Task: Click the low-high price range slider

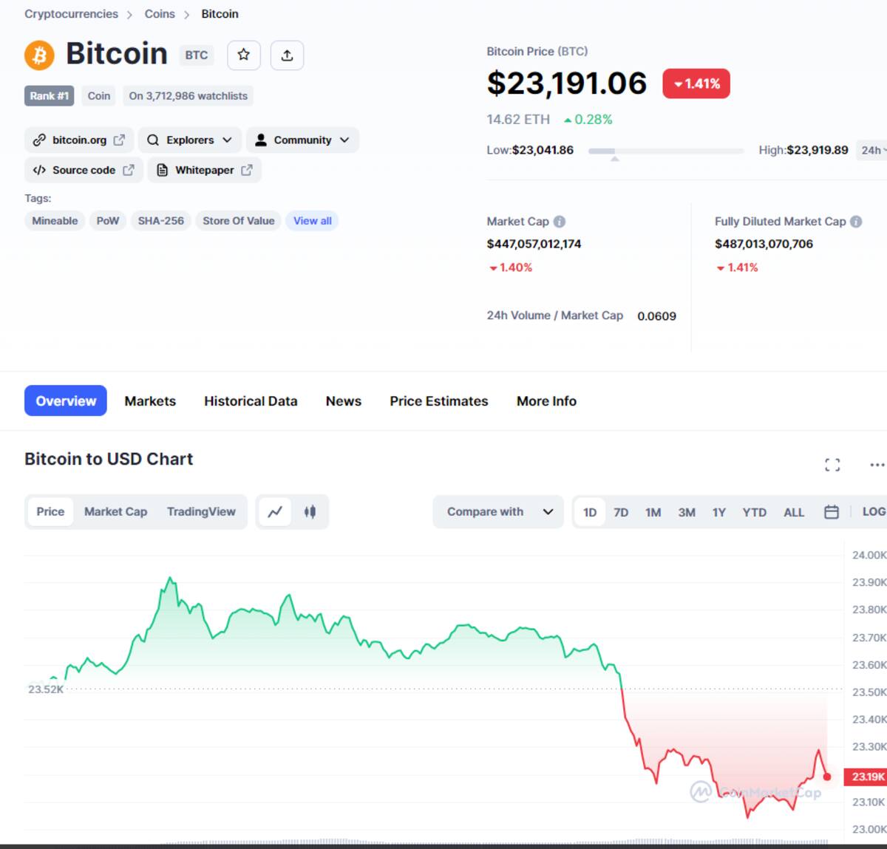Action: [x=666, y=151]
